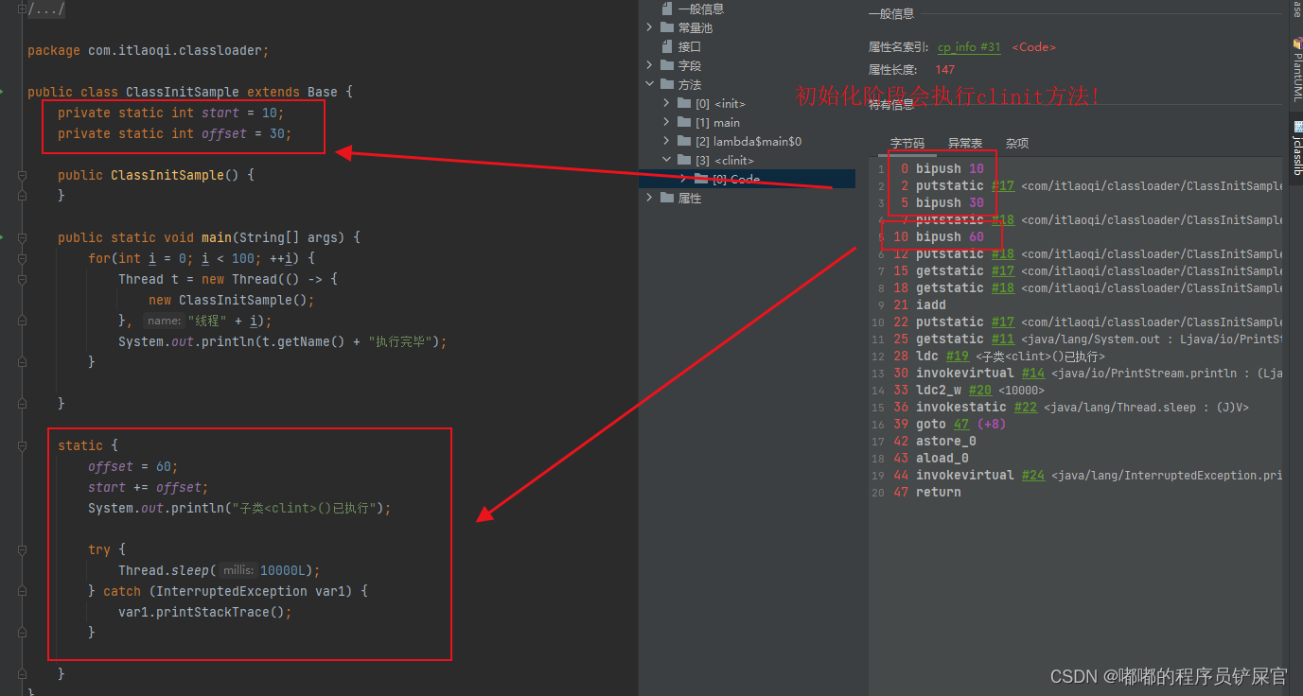Image resolution: width=1303 pixels, height=696 pixels.
Task: Fold the ClassInitSample() constructor in gutter
Action: tap(22, 175)
